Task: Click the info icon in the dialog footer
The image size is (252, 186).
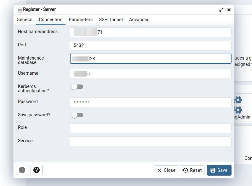Action: pos(22,170)
